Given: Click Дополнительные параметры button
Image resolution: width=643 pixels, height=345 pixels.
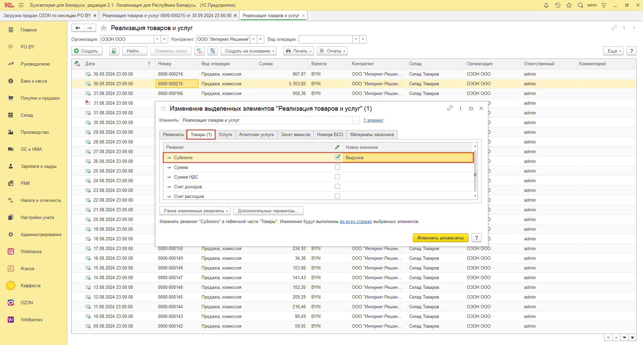Looking at the screenshot, I should tap(268, 211).
